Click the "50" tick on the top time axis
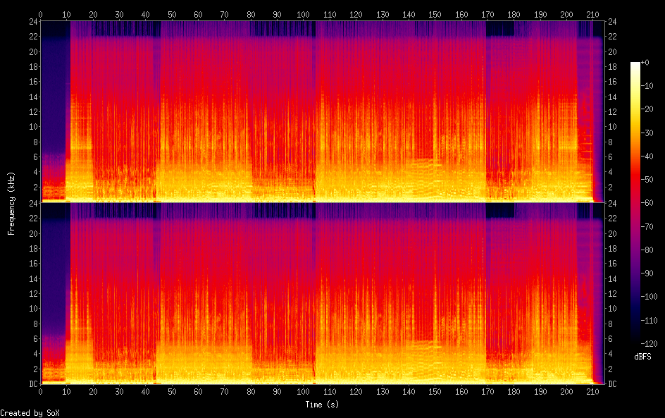 (x=172, y=14)
